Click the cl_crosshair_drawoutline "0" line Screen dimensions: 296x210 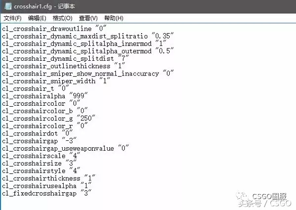(x=54, y=29)
